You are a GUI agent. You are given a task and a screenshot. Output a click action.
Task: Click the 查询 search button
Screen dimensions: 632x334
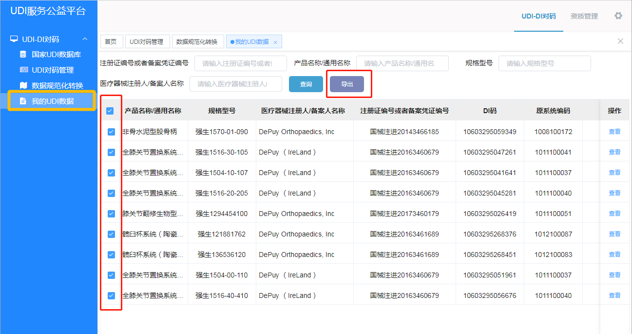(306, 84)
